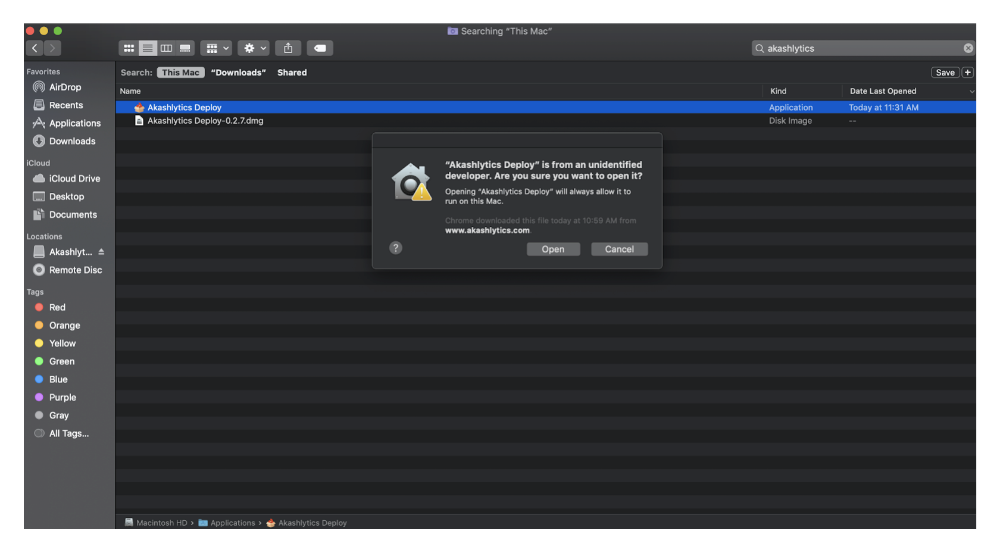
Task: Select the This Mac search scope
Action: coord(180,73)
